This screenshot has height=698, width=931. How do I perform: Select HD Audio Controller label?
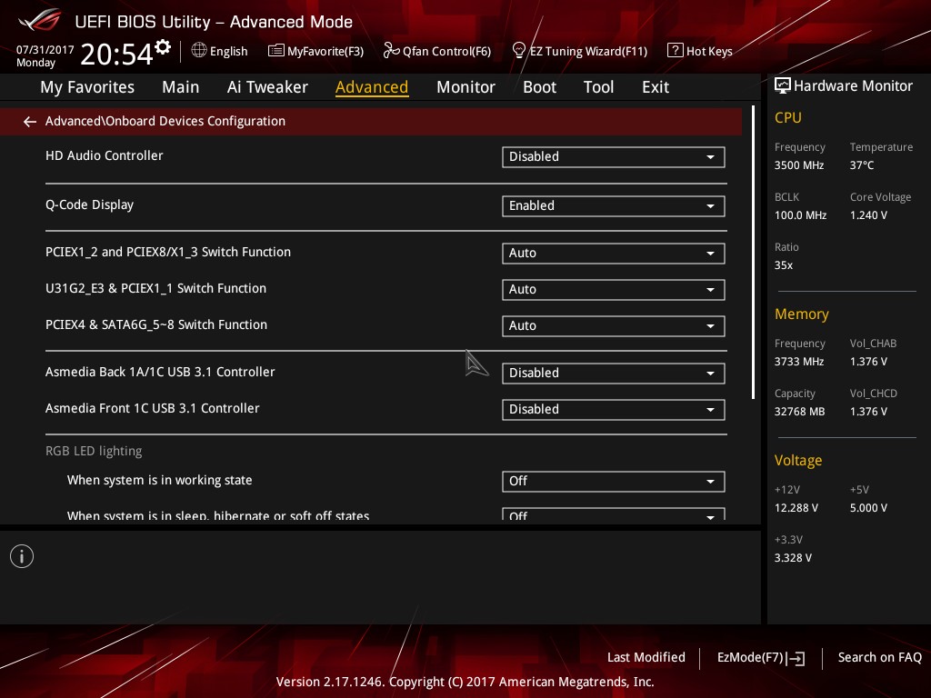104,155
